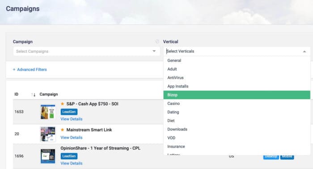The height and width of the screenshot is (169, 313).
Task: Click ID cell 1653
Action: click(19, 112)
